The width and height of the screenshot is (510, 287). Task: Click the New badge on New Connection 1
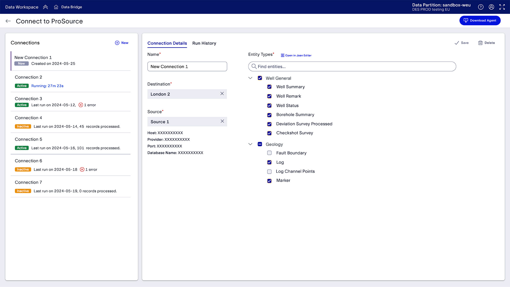pyautogui.click(x=21, y=63)
